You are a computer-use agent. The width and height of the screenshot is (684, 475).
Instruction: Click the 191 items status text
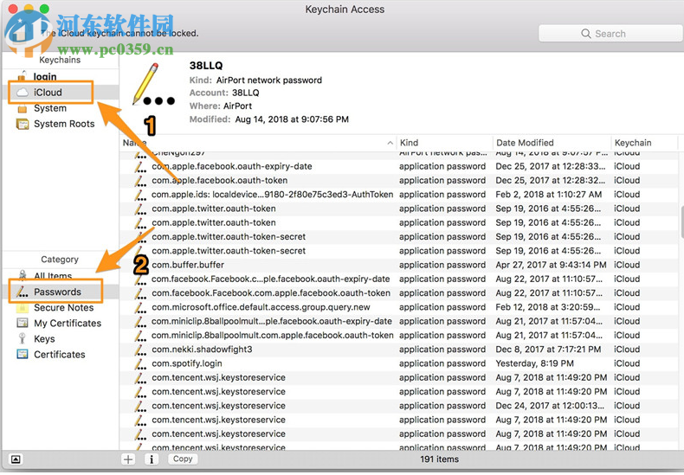439,459
